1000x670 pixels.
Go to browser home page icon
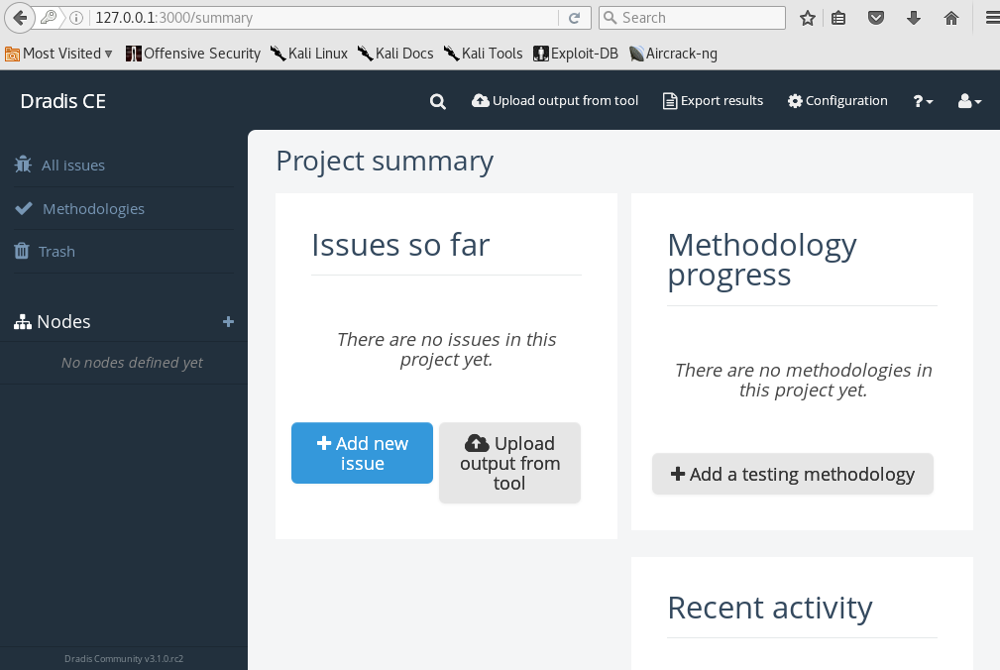click(951, 18)
